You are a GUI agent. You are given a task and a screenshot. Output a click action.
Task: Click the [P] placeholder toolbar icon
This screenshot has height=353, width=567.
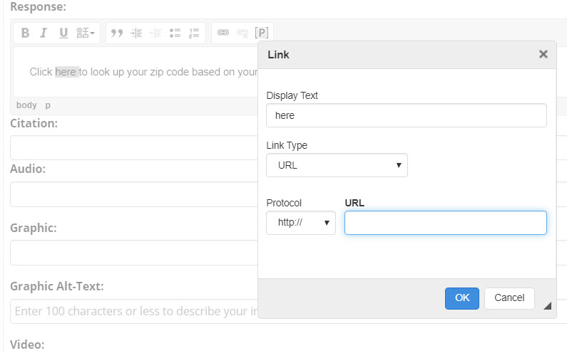click(x=262, y=33)
